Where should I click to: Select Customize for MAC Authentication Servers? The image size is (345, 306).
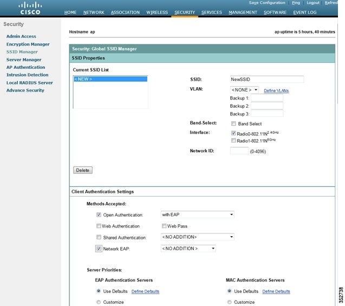(230, 302)
